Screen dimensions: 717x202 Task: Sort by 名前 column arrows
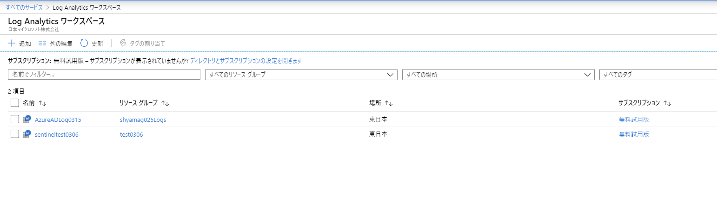coord(42,103)
